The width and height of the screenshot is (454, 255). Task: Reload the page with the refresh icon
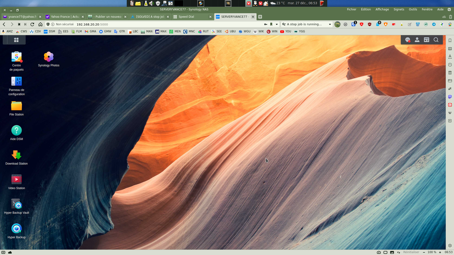32,24
